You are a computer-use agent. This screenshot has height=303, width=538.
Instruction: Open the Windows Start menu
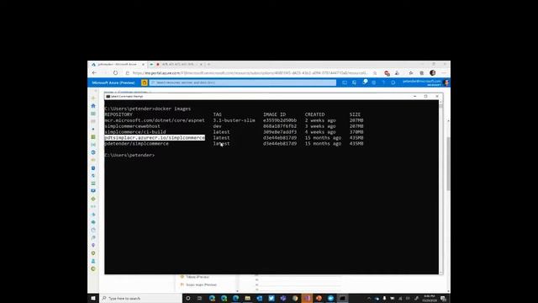pyautogui.click(x=93, y=298)
